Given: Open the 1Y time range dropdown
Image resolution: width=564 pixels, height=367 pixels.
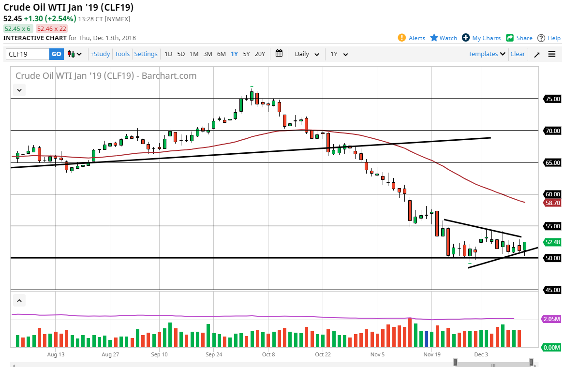Looking at the screenshot, I should click(x=339, y=54).
